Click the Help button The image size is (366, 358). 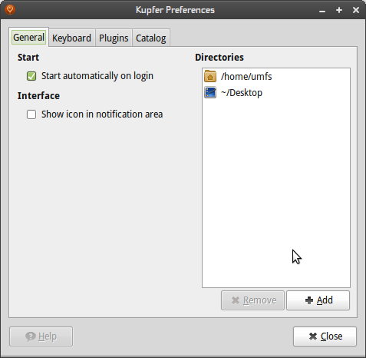tap(41, 336)
